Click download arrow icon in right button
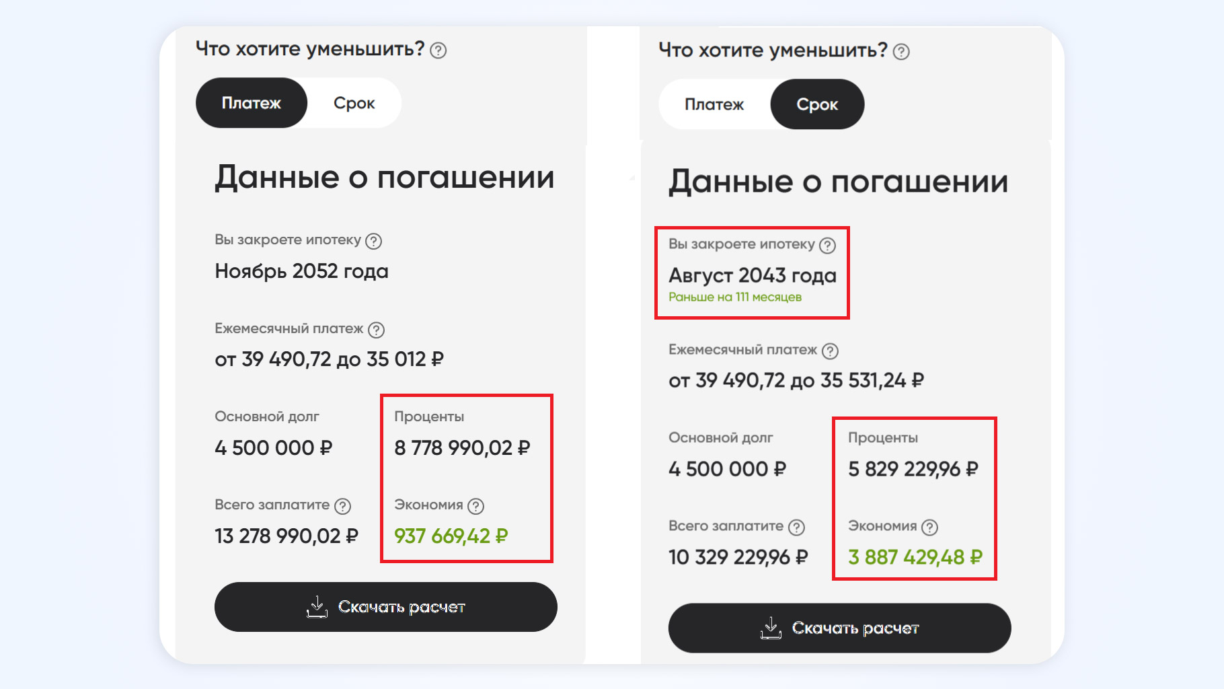Image resolution: width=1224 pixels, height=689 pixels. pyautogui.click(x=771, y=628)
